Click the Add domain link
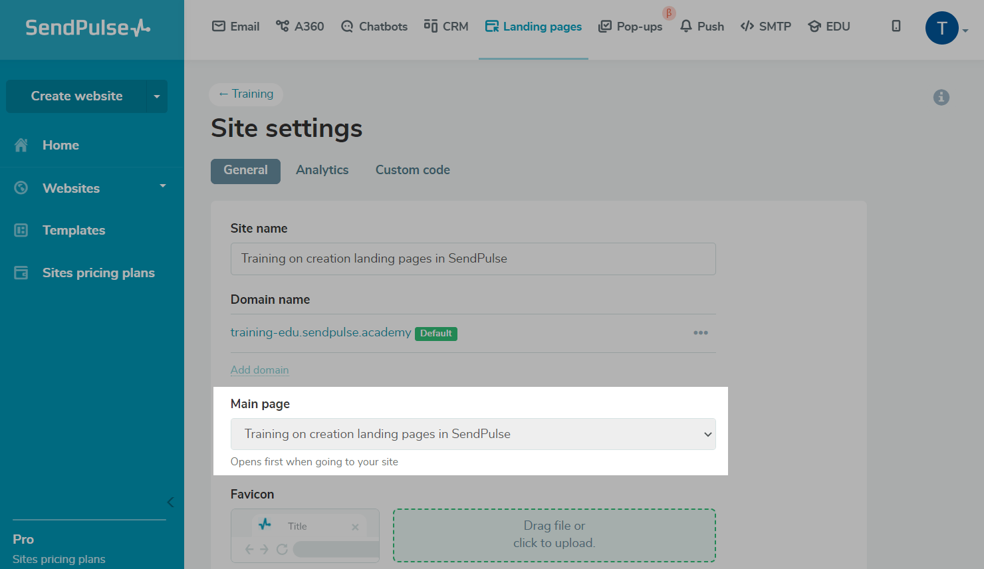 pos(260,370)
